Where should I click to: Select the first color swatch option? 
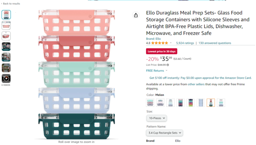point(150,103)
